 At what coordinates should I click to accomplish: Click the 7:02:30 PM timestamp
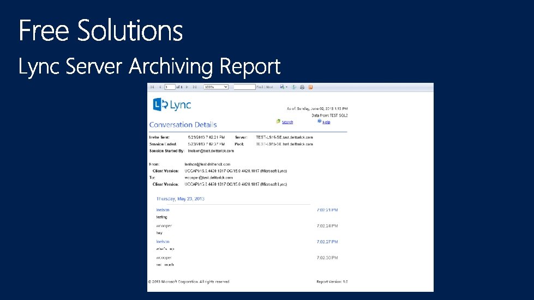[x=327, y=258]
